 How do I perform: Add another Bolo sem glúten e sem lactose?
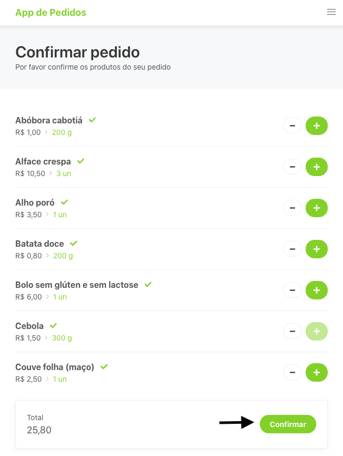click(316, 290)
